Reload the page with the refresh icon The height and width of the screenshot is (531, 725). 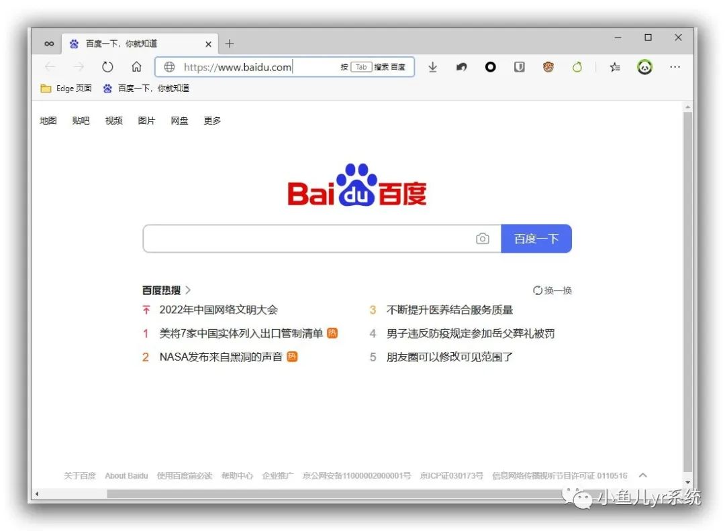click(107, 67)
